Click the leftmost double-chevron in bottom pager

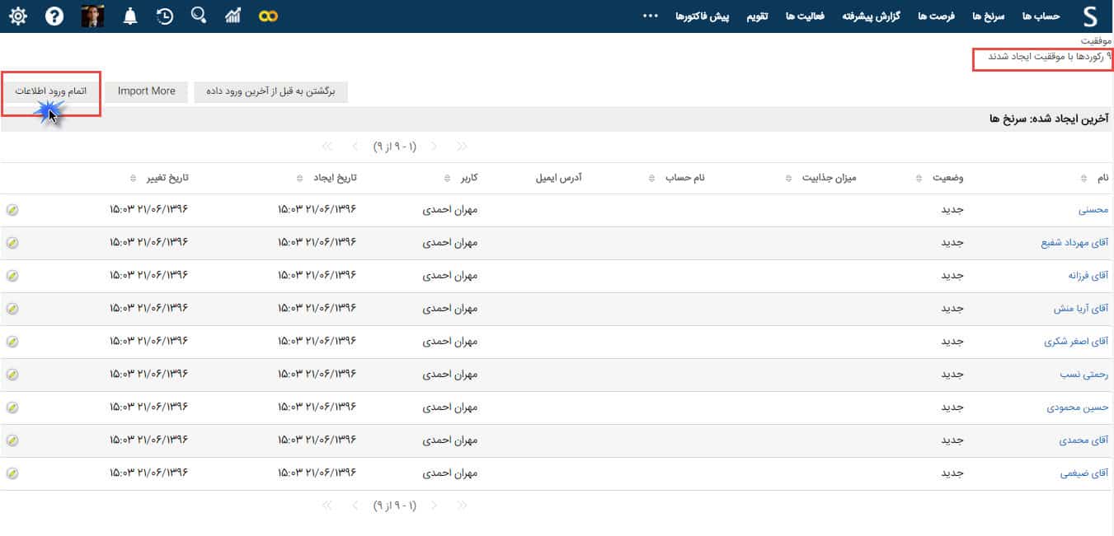click(x=327, y=505)
